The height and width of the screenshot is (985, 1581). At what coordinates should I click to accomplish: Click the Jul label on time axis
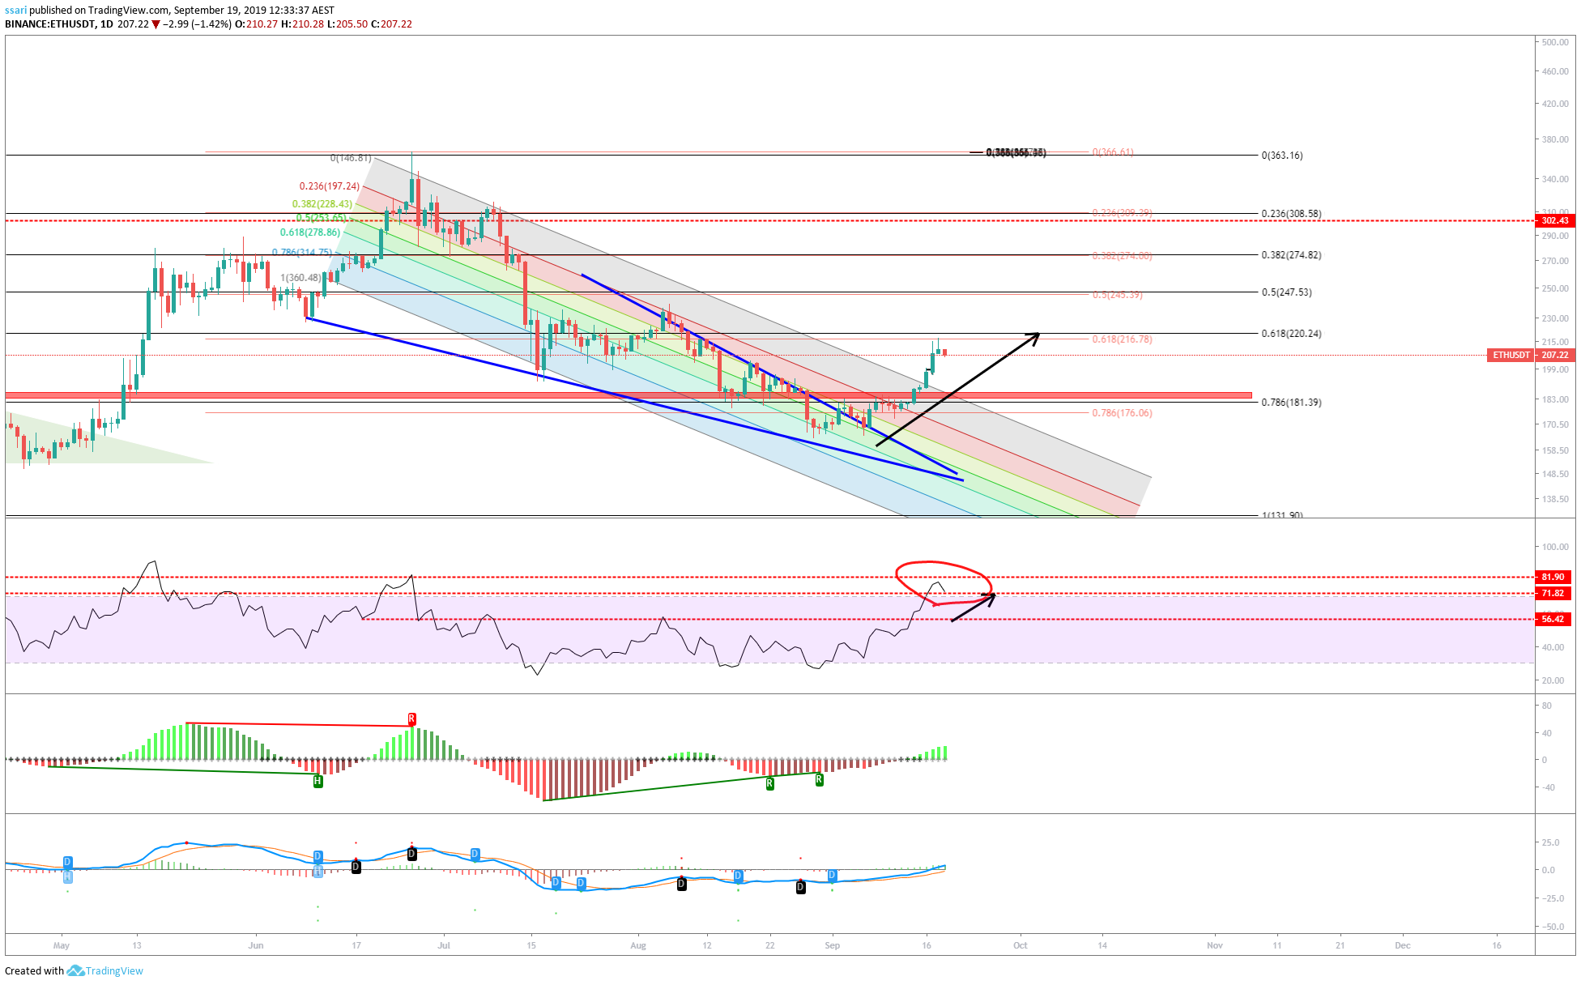tap(443, 945)
